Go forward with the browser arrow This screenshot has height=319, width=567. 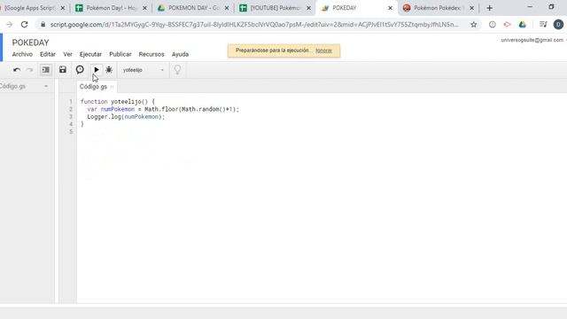10,25
